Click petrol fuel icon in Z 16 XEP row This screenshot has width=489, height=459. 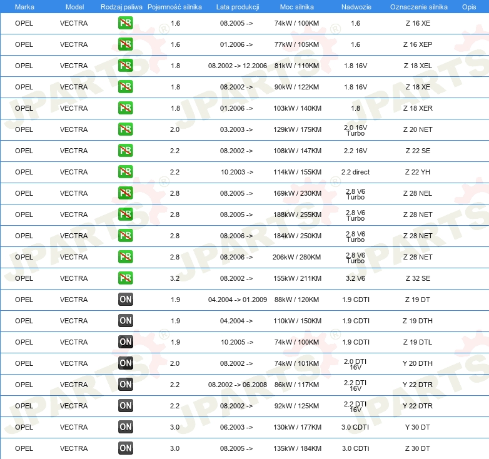pyautogui.click(x=125, y=44)
